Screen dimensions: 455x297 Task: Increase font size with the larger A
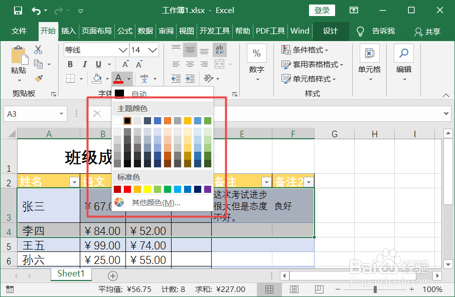pos(125,64)
